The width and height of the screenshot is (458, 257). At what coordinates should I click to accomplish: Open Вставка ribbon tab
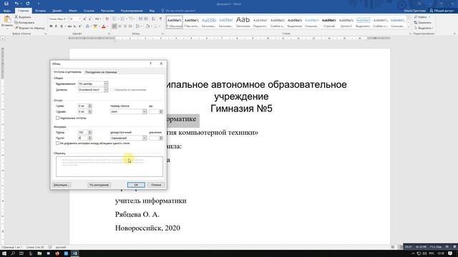40,11
